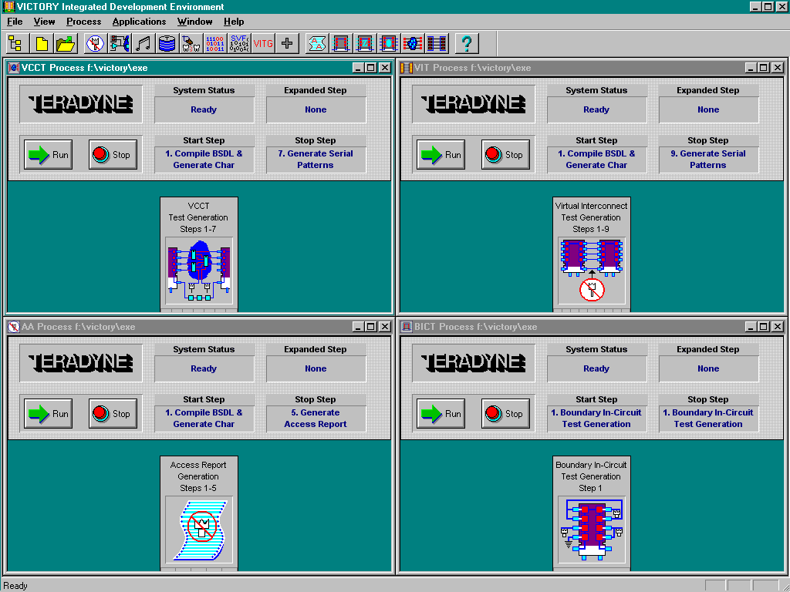Open the Process menu
The height and width of the screenshot is (592, 790).
pos(83,22)
